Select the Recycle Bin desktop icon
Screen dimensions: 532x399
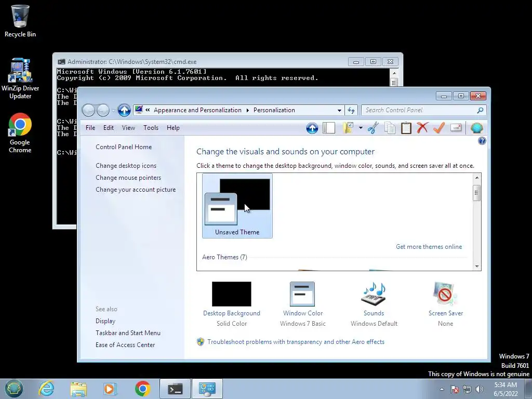[20, 21]
